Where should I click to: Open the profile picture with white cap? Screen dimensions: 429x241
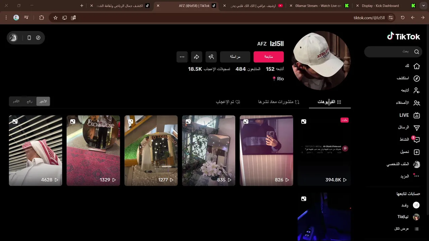coord(321,61)
